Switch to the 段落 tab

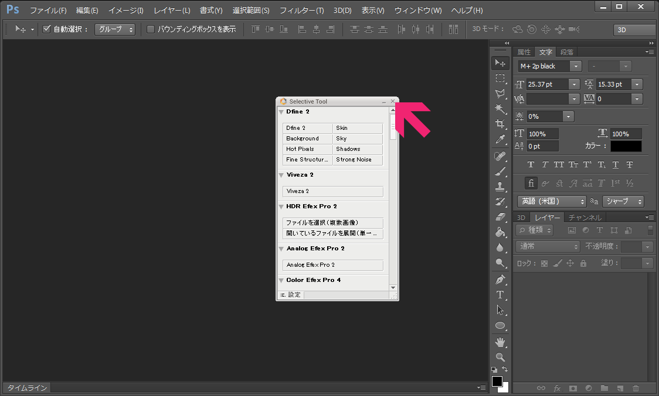tap(566, 52)
